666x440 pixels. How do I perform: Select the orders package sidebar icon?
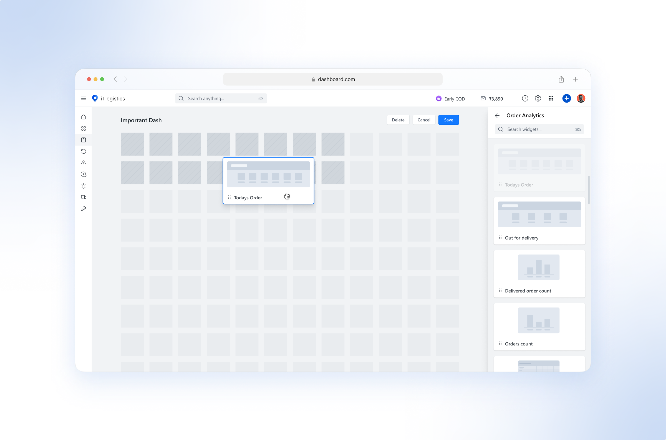click(x=84, y=140)
